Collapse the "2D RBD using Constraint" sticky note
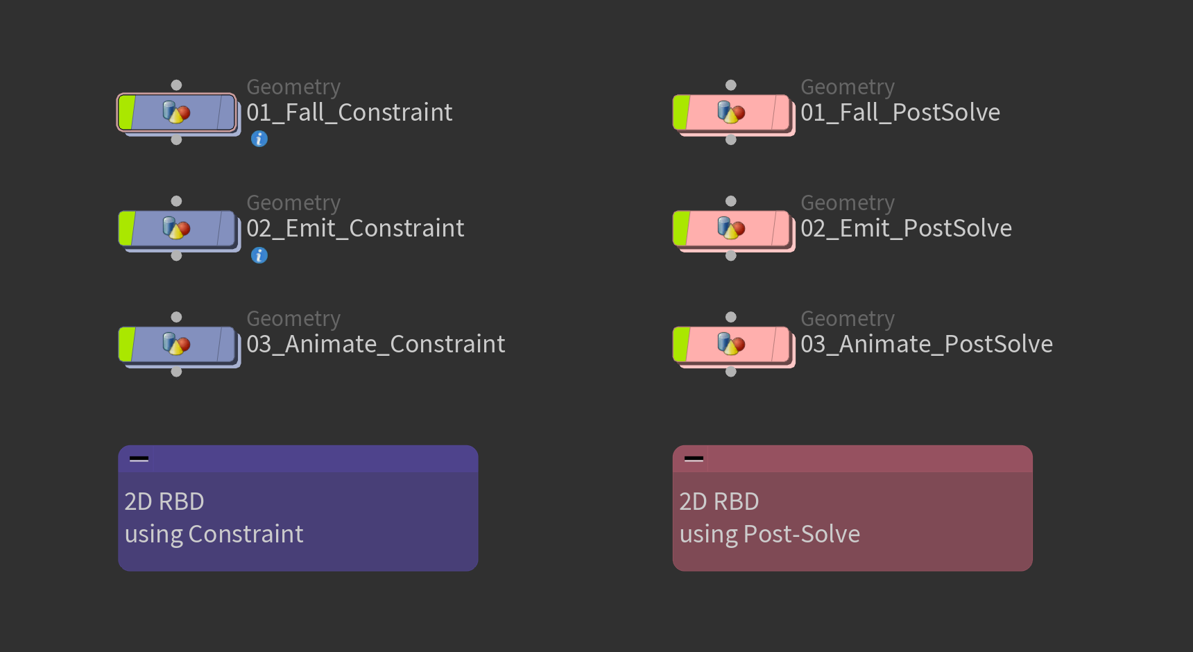 pyautogui.click(x=139, y=458)
